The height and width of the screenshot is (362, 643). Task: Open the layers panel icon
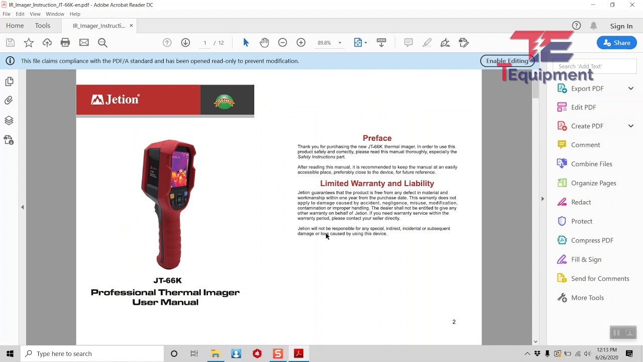tap(9, 121)
